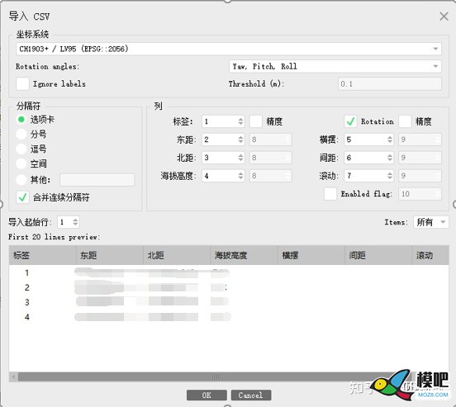The width and height of the screenshot is (456, 407).
Task: Enable the 精度 checkbox next to 标签
Action: [x=256, y=121]
